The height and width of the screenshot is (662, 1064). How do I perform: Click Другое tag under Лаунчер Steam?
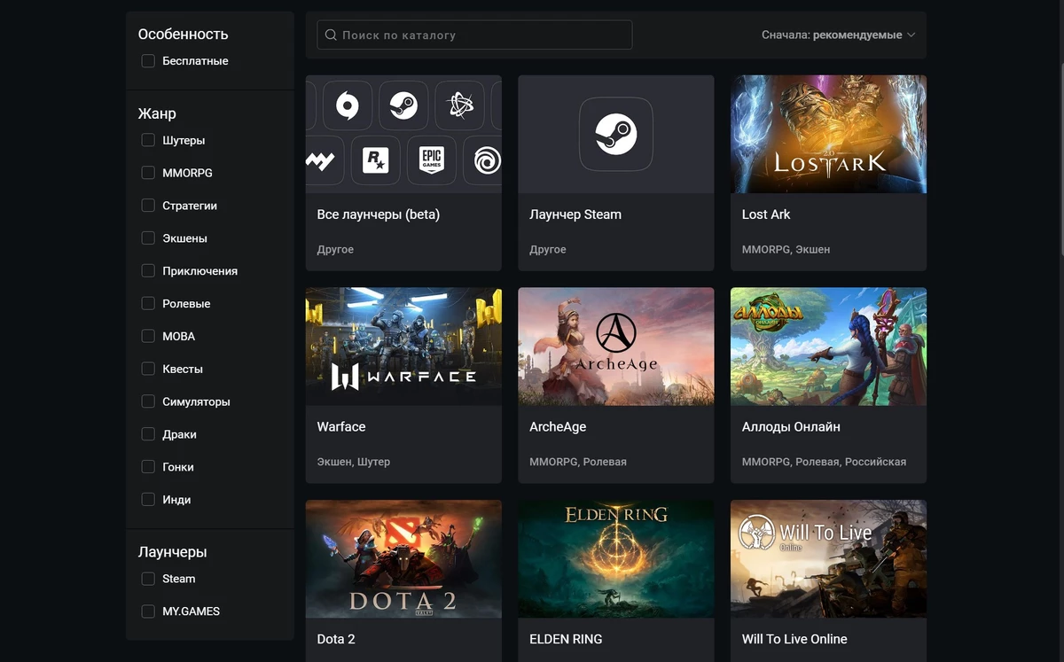click(x=548, y=250)
